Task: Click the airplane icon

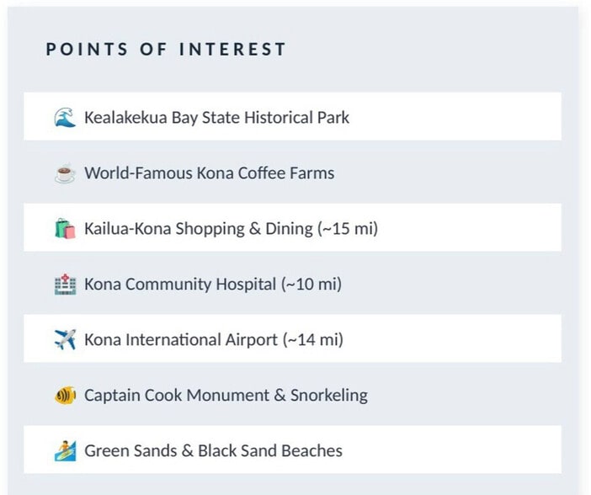Action: 65,339
